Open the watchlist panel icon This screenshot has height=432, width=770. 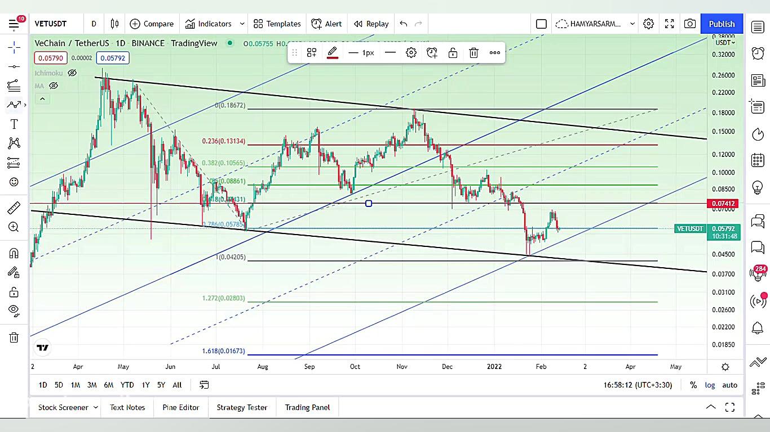758,26
